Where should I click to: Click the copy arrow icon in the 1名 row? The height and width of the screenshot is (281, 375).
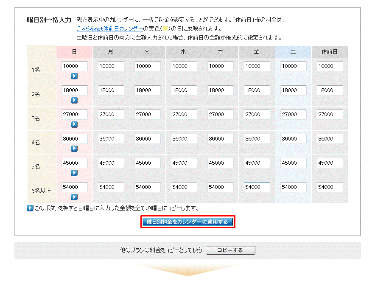click(x=74, y=76)
